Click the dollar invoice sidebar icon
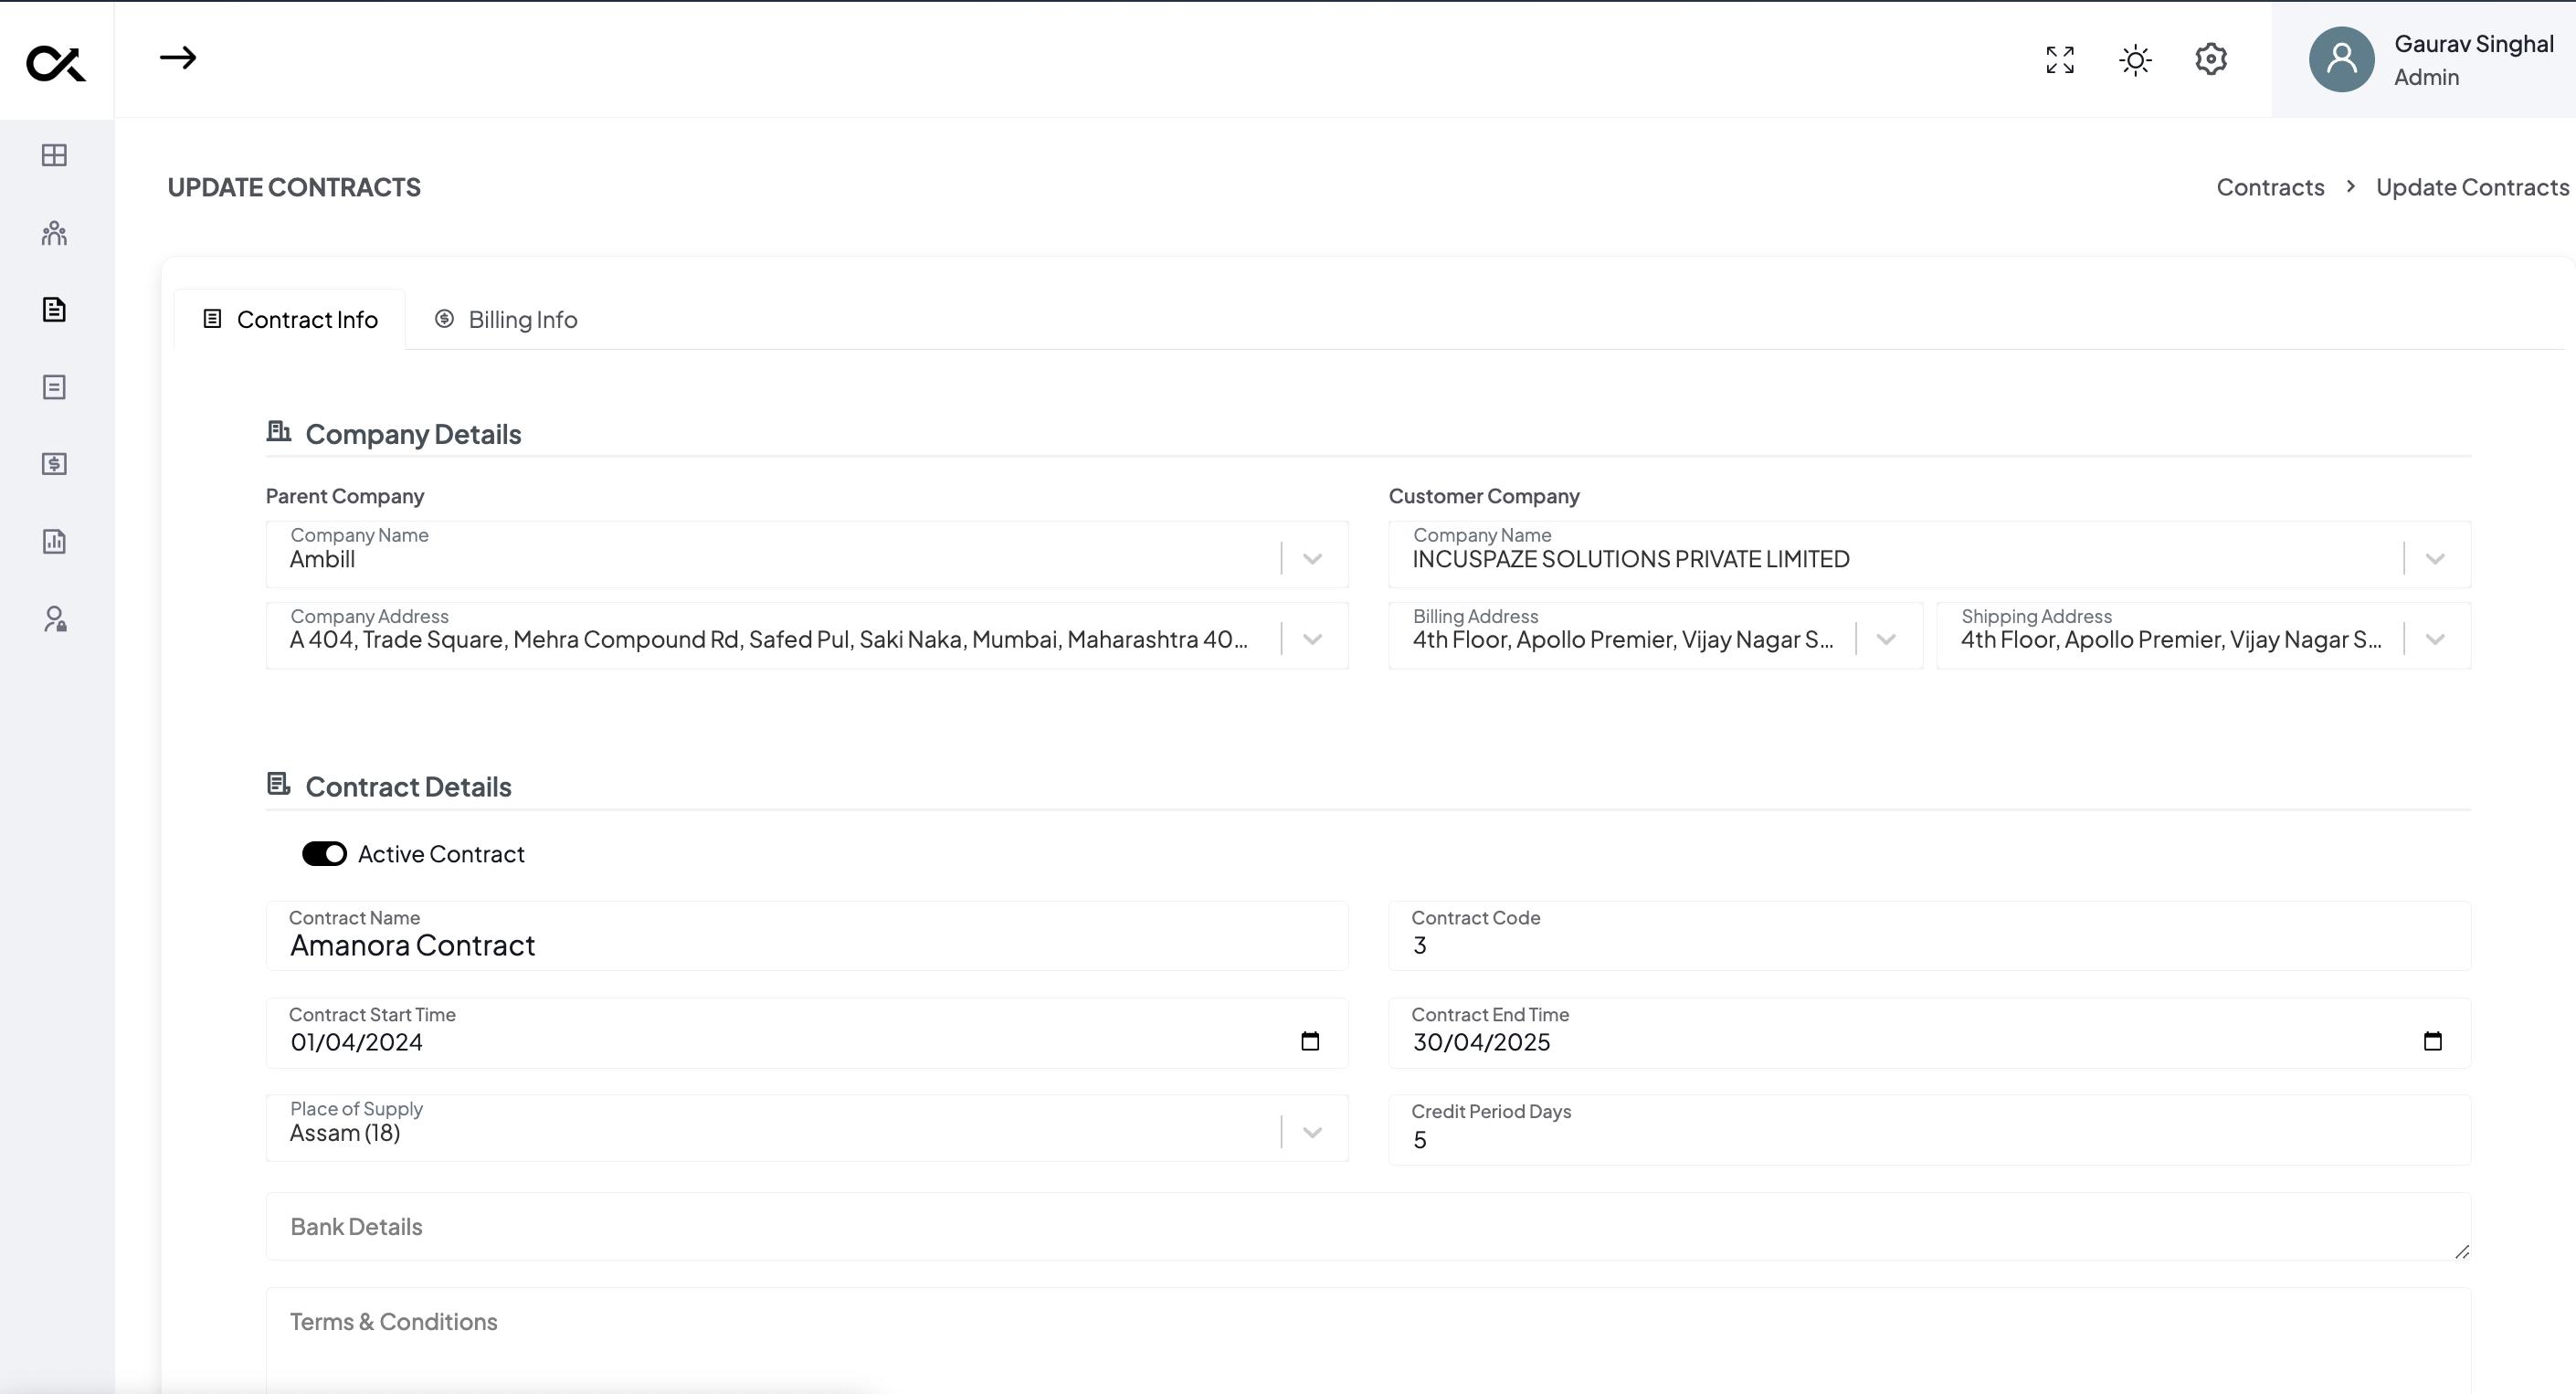 pyautogui.click(x=54, y=464)
